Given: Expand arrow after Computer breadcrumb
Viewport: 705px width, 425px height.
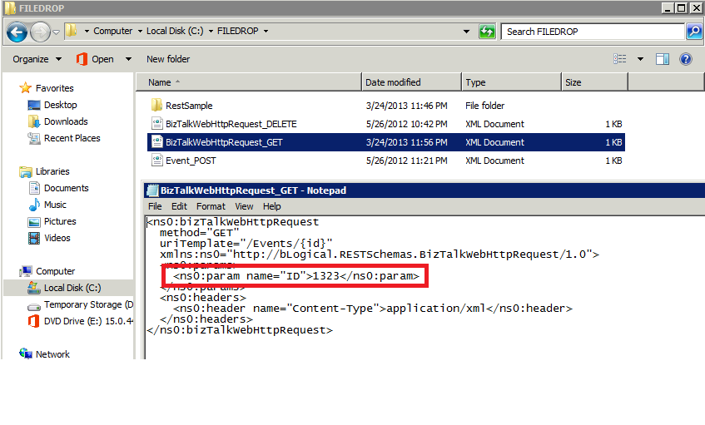Looking at the screenshot, I should coord(140,31).
